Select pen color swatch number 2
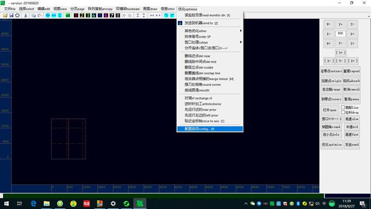 coord(82,15)
